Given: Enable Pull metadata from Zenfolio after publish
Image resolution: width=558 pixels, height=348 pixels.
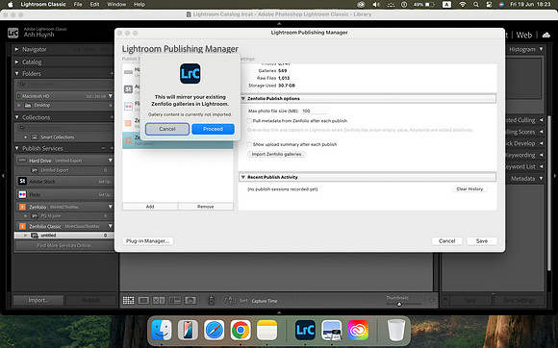Looking at the screenshot, I should tap(249, 121).
